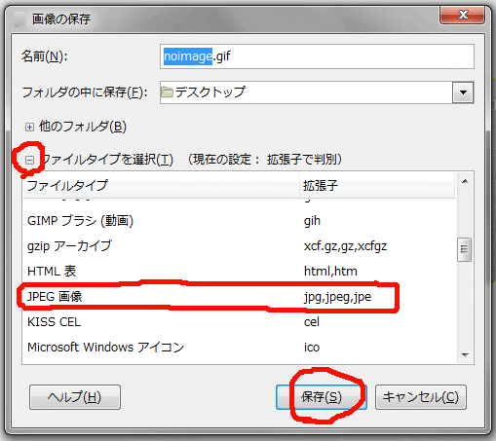Click the ヘルプ(H) button
This screenshot has width=496, height=441.
pyautogui.click(x=75, y=397)
